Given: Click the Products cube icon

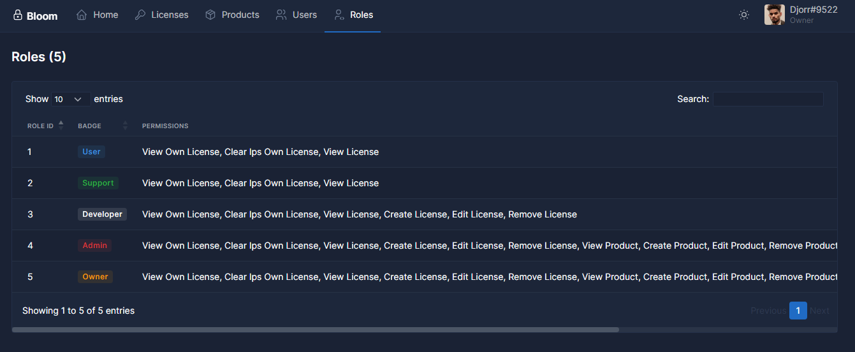Looking at the screenshot, I should click(x=210, y=15).
